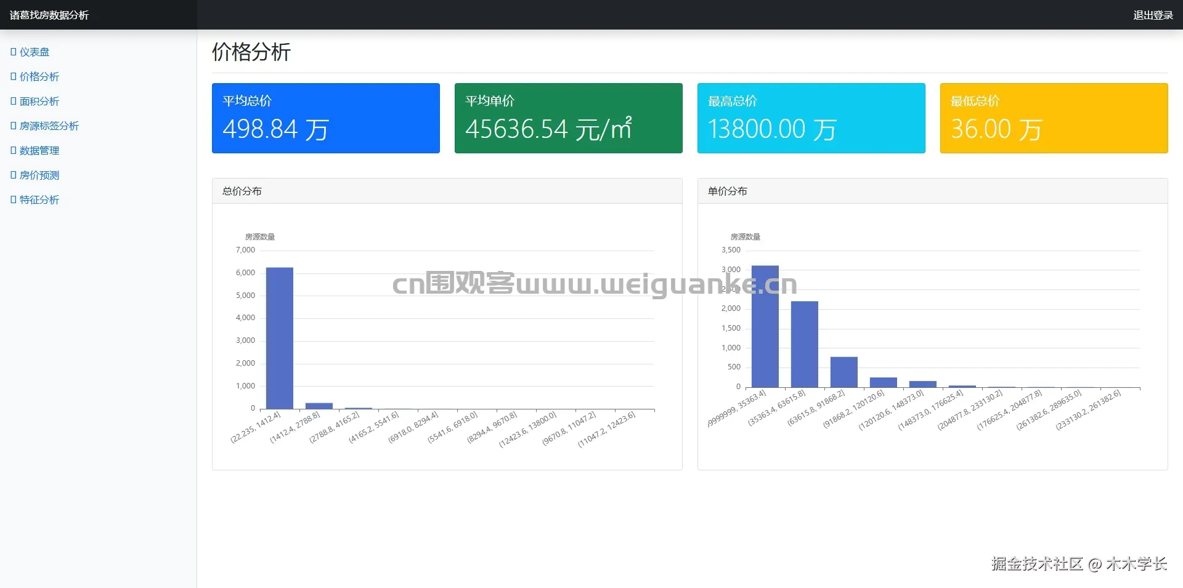Click the 4,000 y-axis tick label
Screen dimensions: 1183x588
pyautogui.click(x=245, y=318)
